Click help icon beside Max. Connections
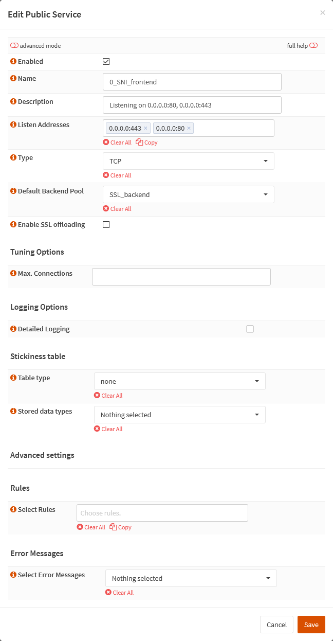This screenshot has height=641, width=333. 13,273
